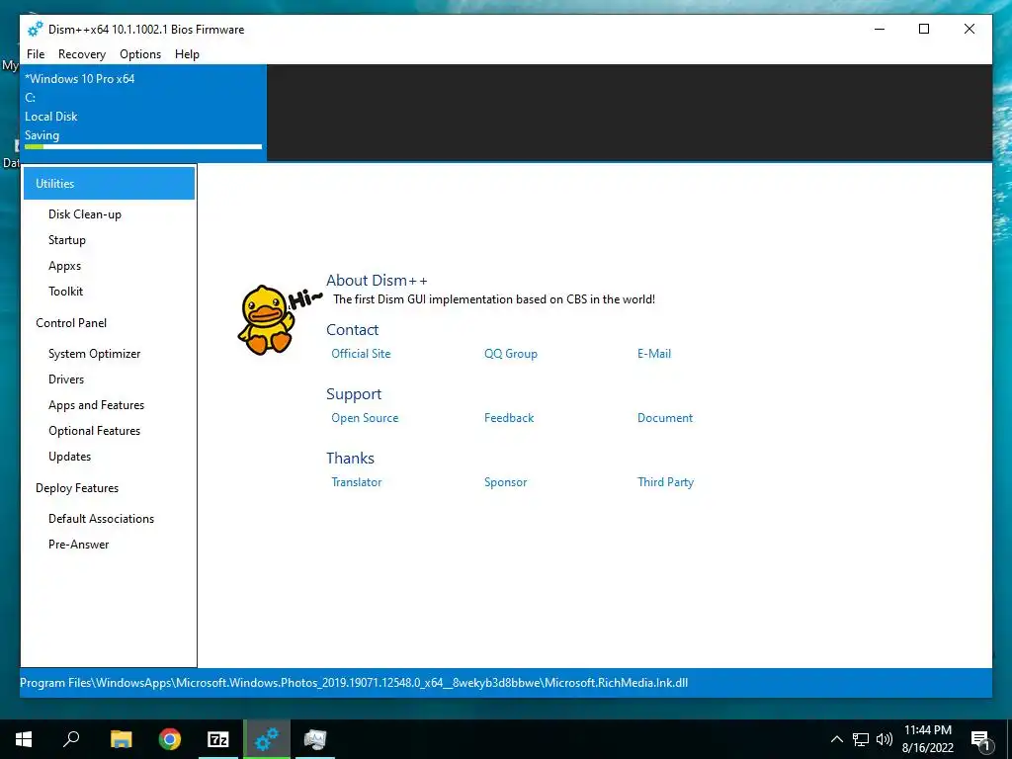
Task: Click the network tray icon
Action: 861,739
